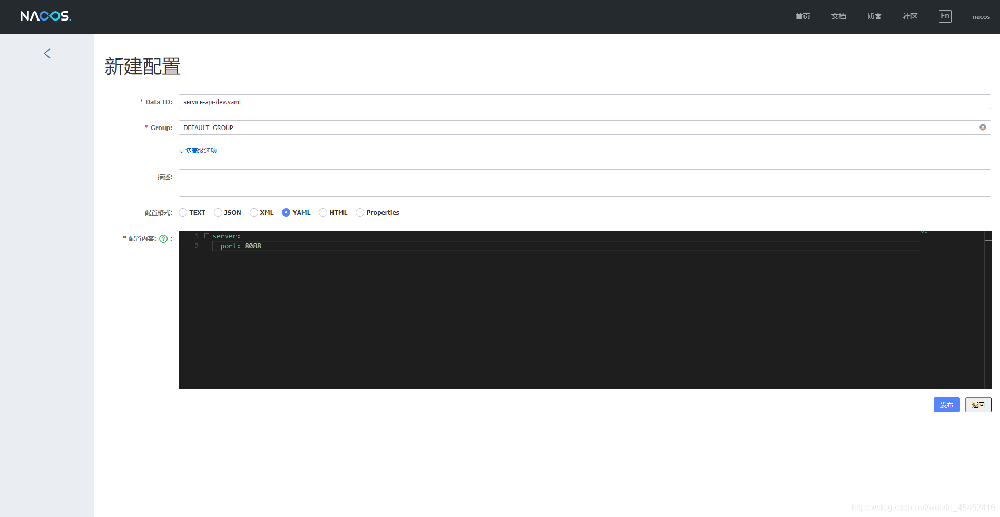Viewport: 1000px width, 517px height.
Task: Publish config with 发布 button
Action: [x=947, y=405]
